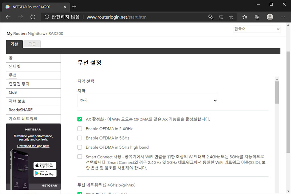291x194 pixels.
Task: Enable OFDMA in 5GHz checkbox
Action: tap(80, 138)
